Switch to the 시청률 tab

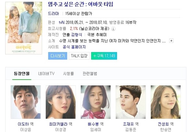pos(68,73)
